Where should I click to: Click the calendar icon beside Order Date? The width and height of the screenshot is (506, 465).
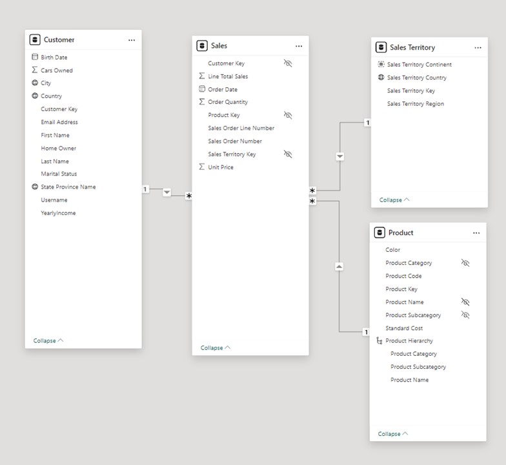coord(202,89)
